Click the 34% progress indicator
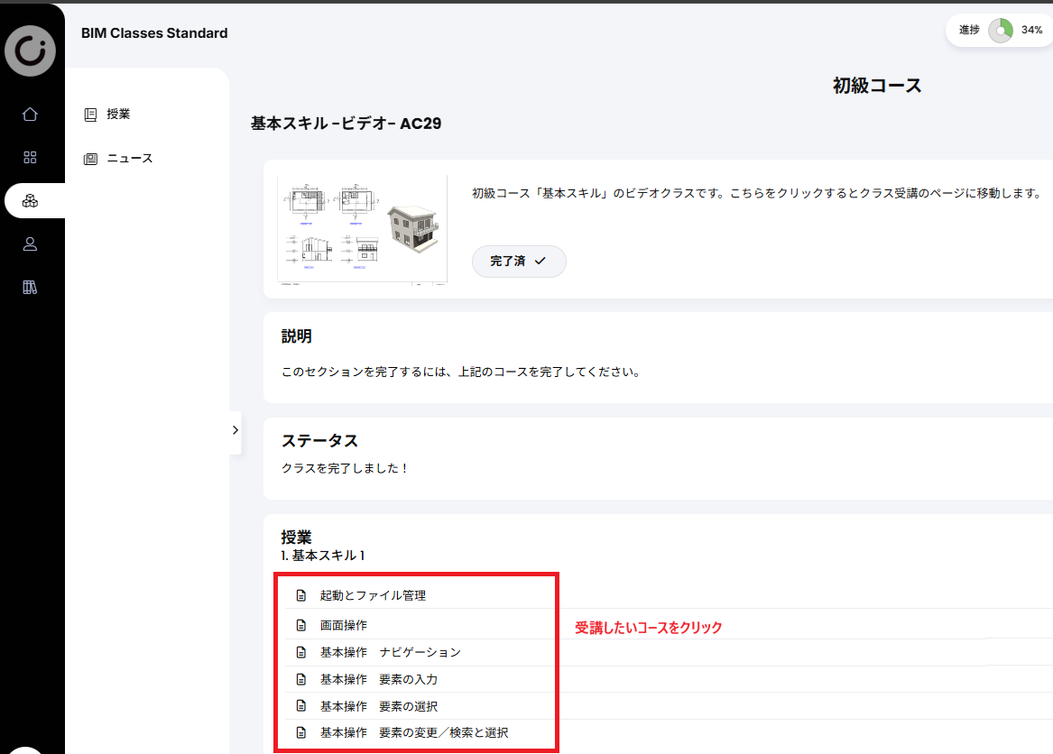The image size is (1053, 754). click(1001, 30)
